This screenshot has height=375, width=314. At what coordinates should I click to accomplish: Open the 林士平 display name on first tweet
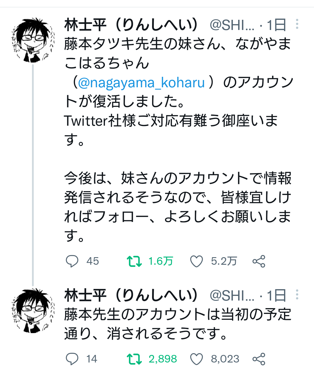pyautogui.click(x=131, y=25)
